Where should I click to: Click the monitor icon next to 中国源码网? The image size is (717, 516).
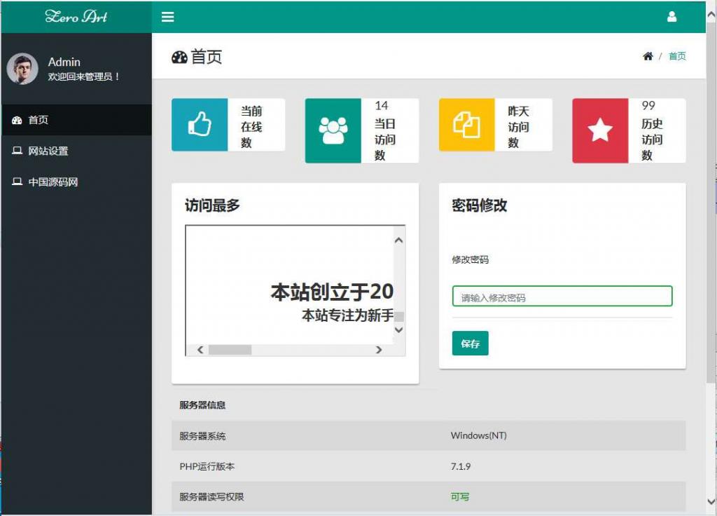click(18, 182)
